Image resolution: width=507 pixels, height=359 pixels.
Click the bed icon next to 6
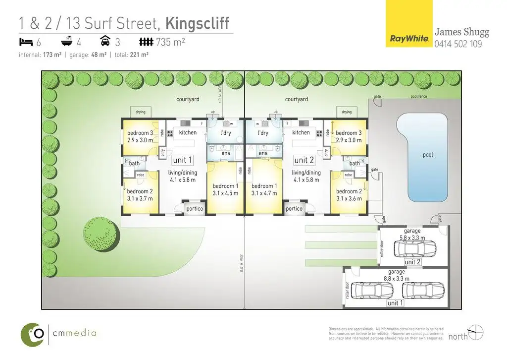25,42
